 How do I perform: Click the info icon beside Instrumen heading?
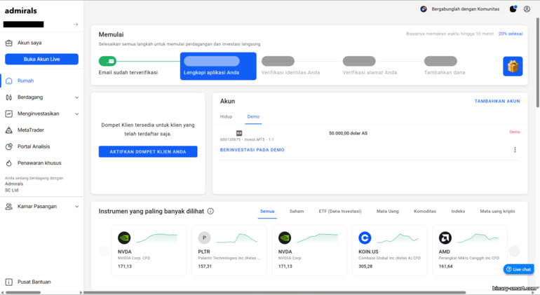[x=210, y=211]
